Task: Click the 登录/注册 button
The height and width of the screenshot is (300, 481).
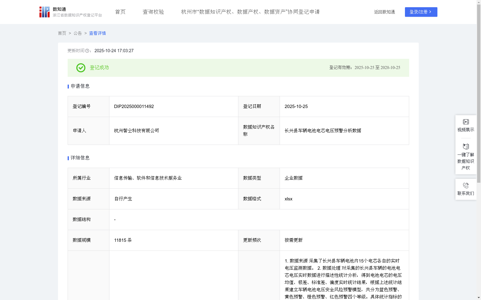Action: tap(421, 12)
